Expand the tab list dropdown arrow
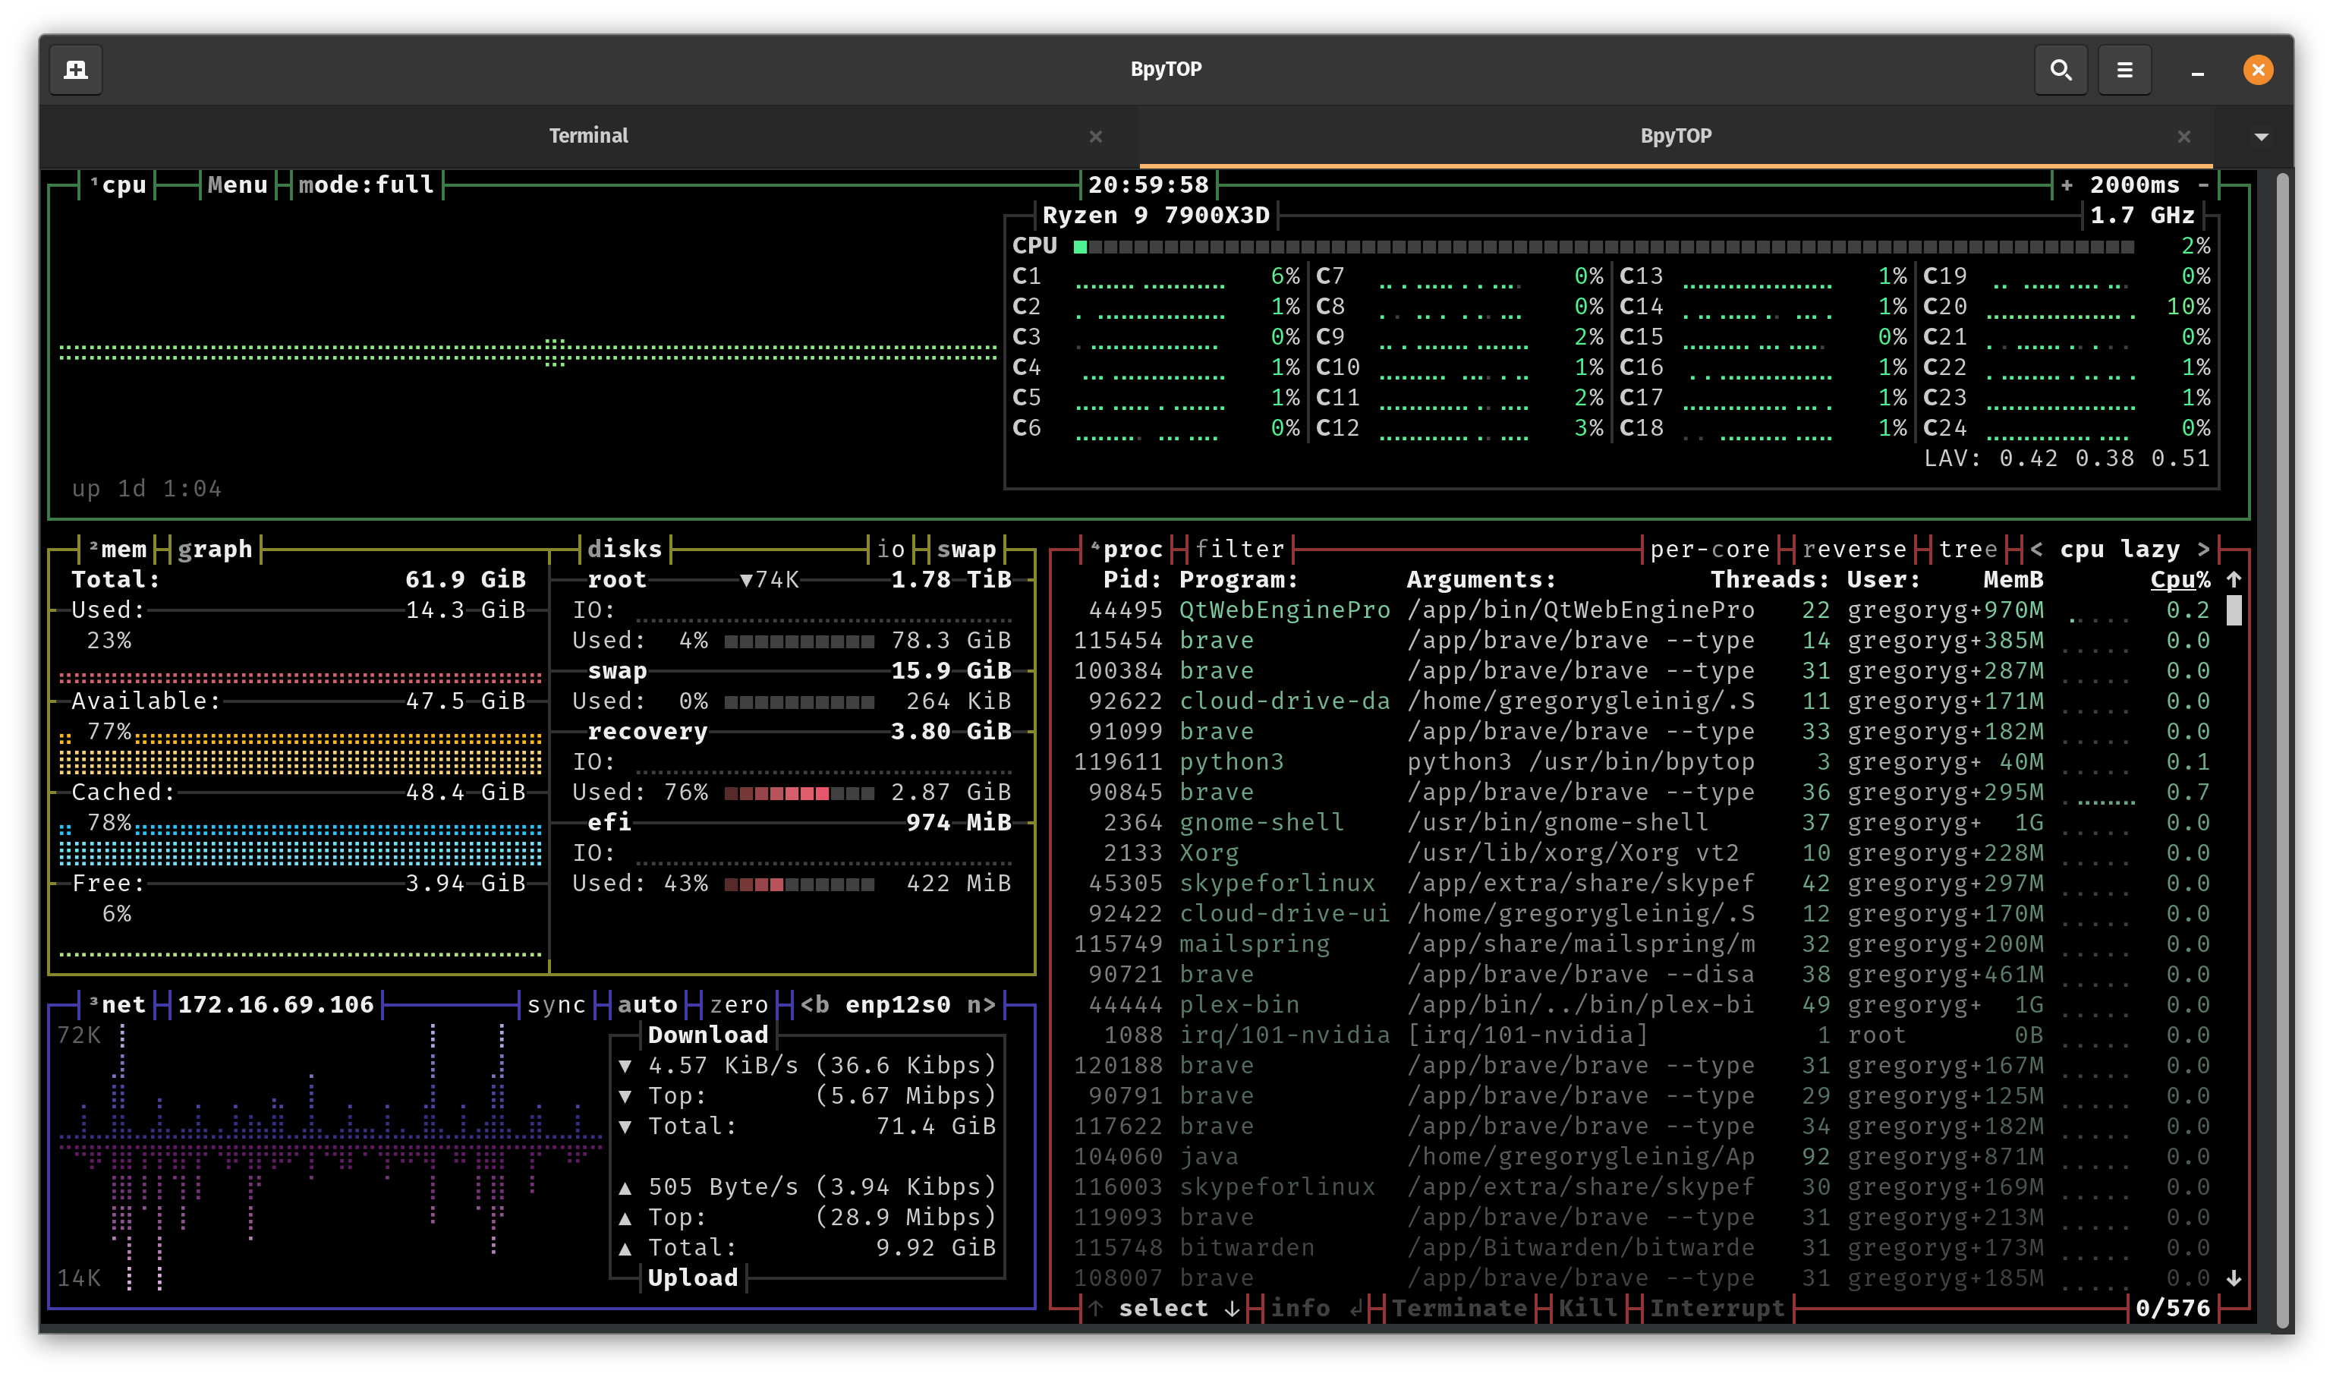Image resolution: width=2333 pixels, height=1377 pixels. (2261, 137)
